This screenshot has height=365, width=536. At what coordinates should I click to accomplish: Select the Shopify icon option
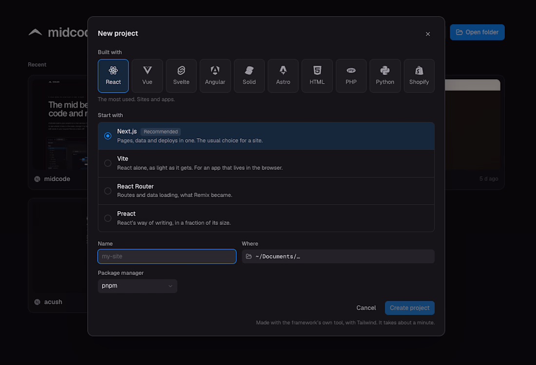click(x=419, y=71)
